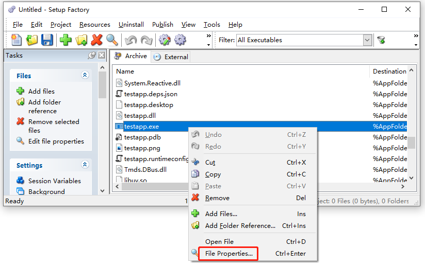Click the folder icon beside Add folder reference
The width and height of the screenshot is (425, 266).
coord(20,102)
